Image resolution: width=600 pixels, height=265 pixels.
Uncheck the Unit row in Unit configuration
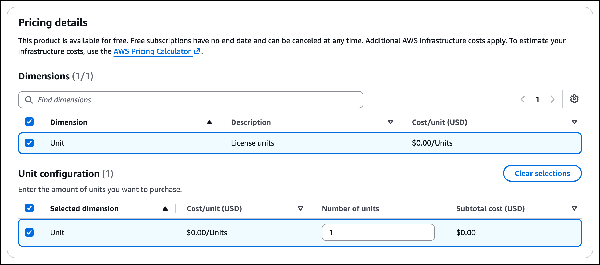pyautogui.click(x=29, y=232)
